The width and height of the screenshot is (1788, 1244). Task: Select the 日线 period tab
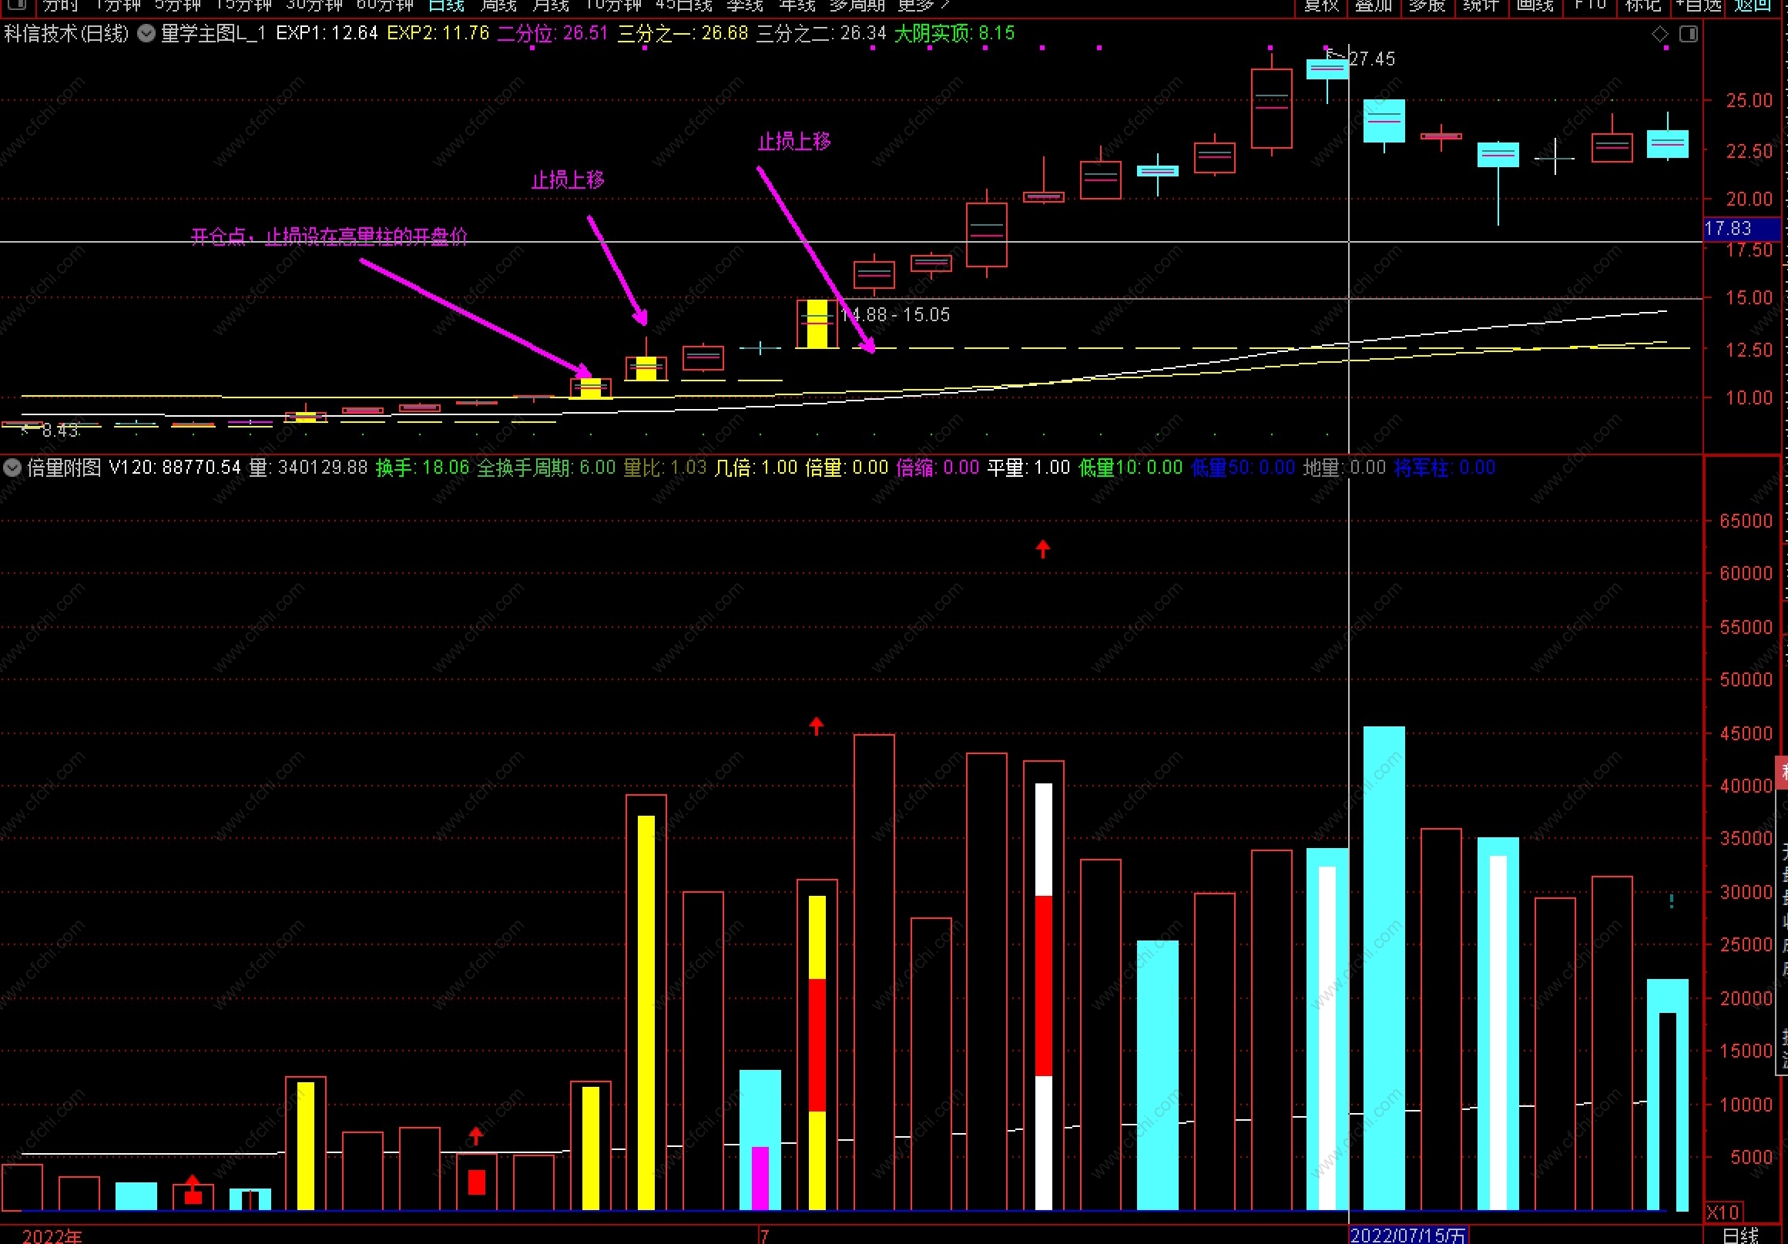point(446,5)
